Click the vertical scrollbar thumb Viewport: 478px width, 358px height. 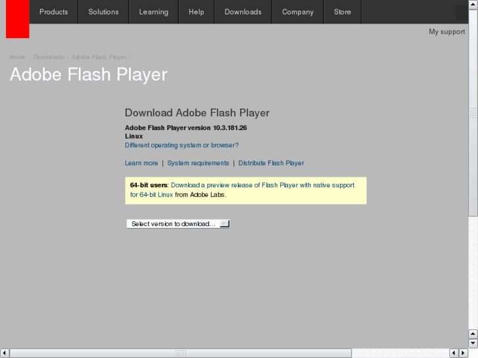[x=473, y=113]
